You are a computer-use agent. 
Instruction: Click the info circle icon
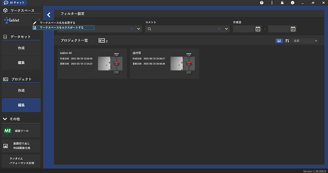point(292,3)
